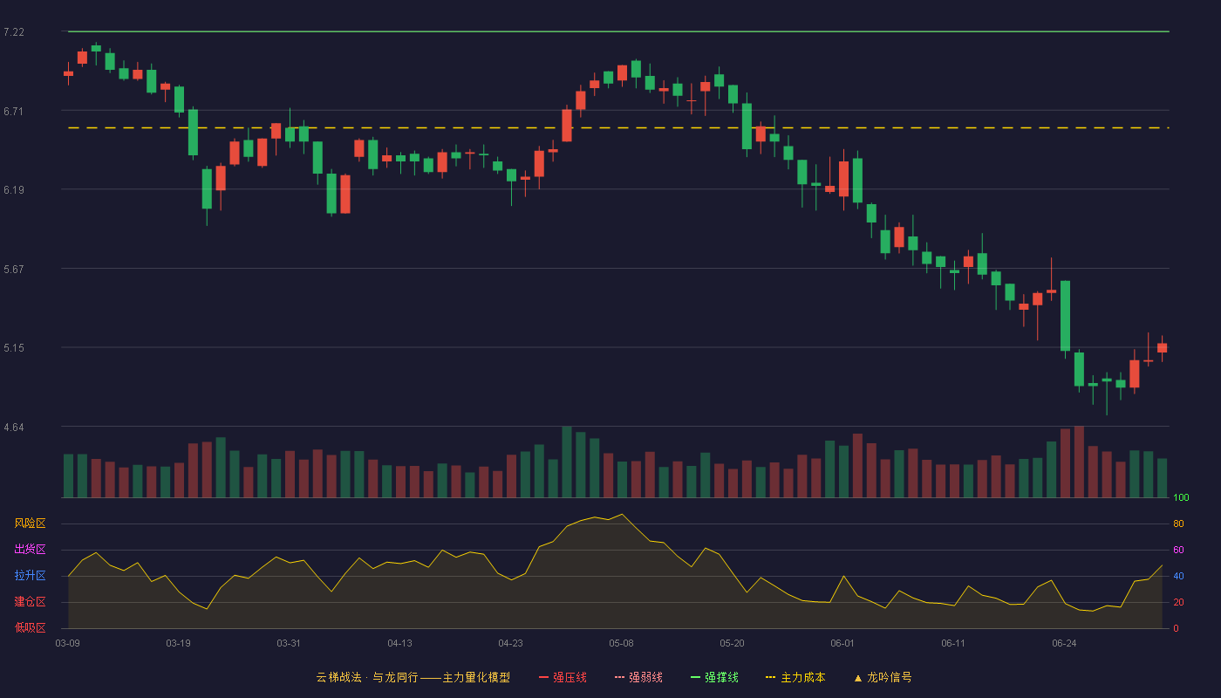Screen dimensions: 1221x698
Task: Select the 建仓区 zone label
Action: click(30, 602)
